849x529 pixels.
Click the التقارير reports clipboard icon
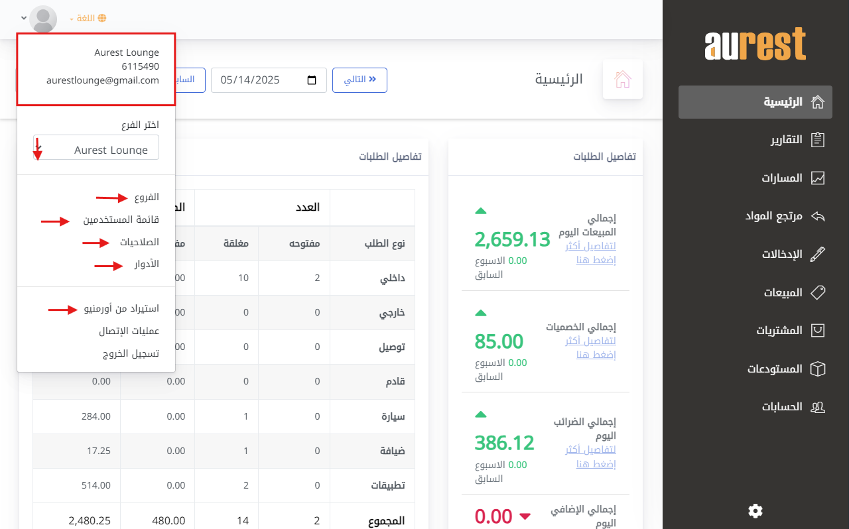818,140
